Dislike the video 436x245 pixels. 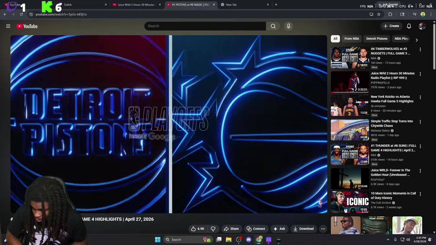pos(213,229)
